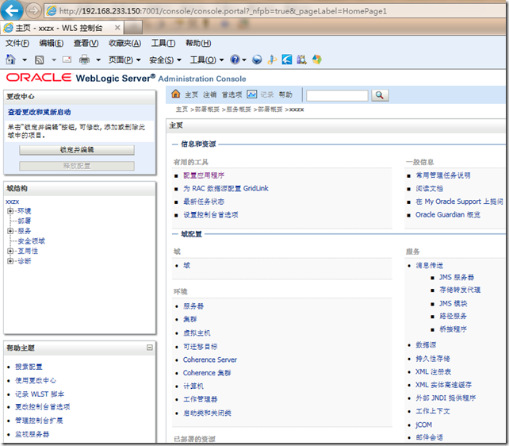Click the 域 link under 域配置
The width and height of the screenshot is (509, 446).
click(x=186, y=265)
